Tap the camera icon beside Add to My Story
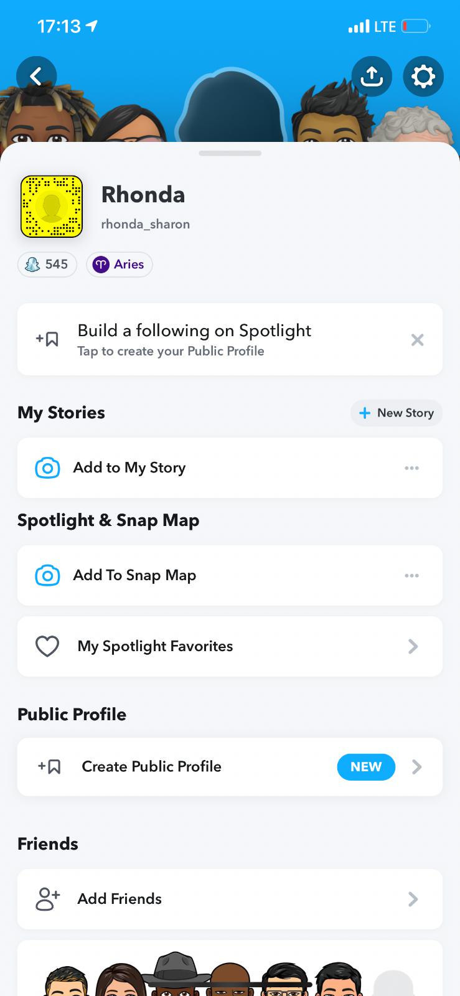 click(47, 468)
